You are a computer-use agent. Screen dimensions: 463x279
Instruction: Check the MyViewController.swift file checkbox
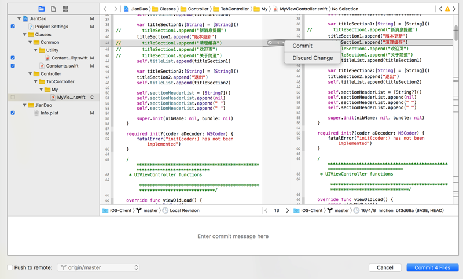click(x=13, y=98)
